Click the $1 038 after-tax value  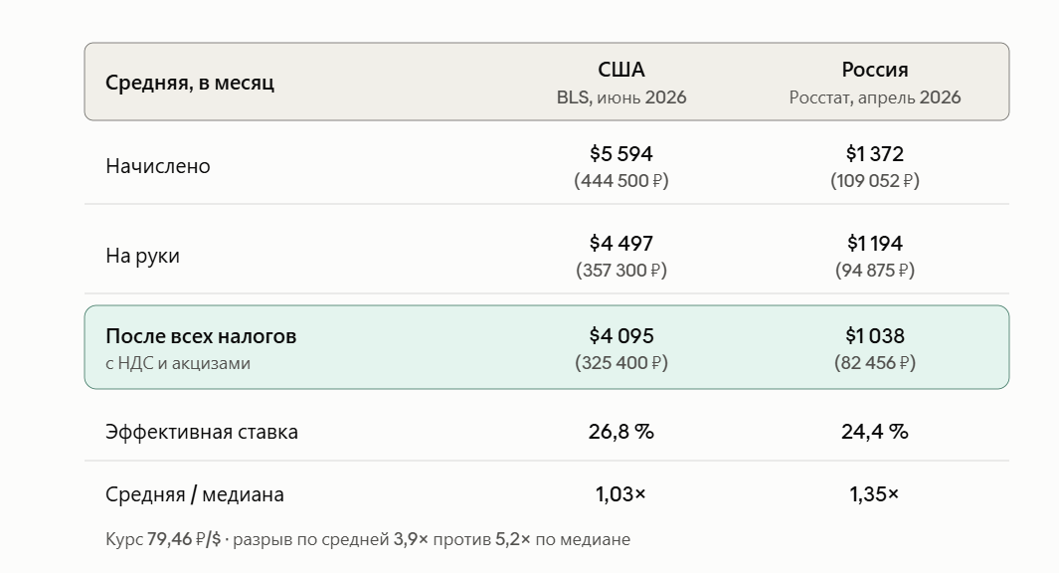tap(875, 335)
